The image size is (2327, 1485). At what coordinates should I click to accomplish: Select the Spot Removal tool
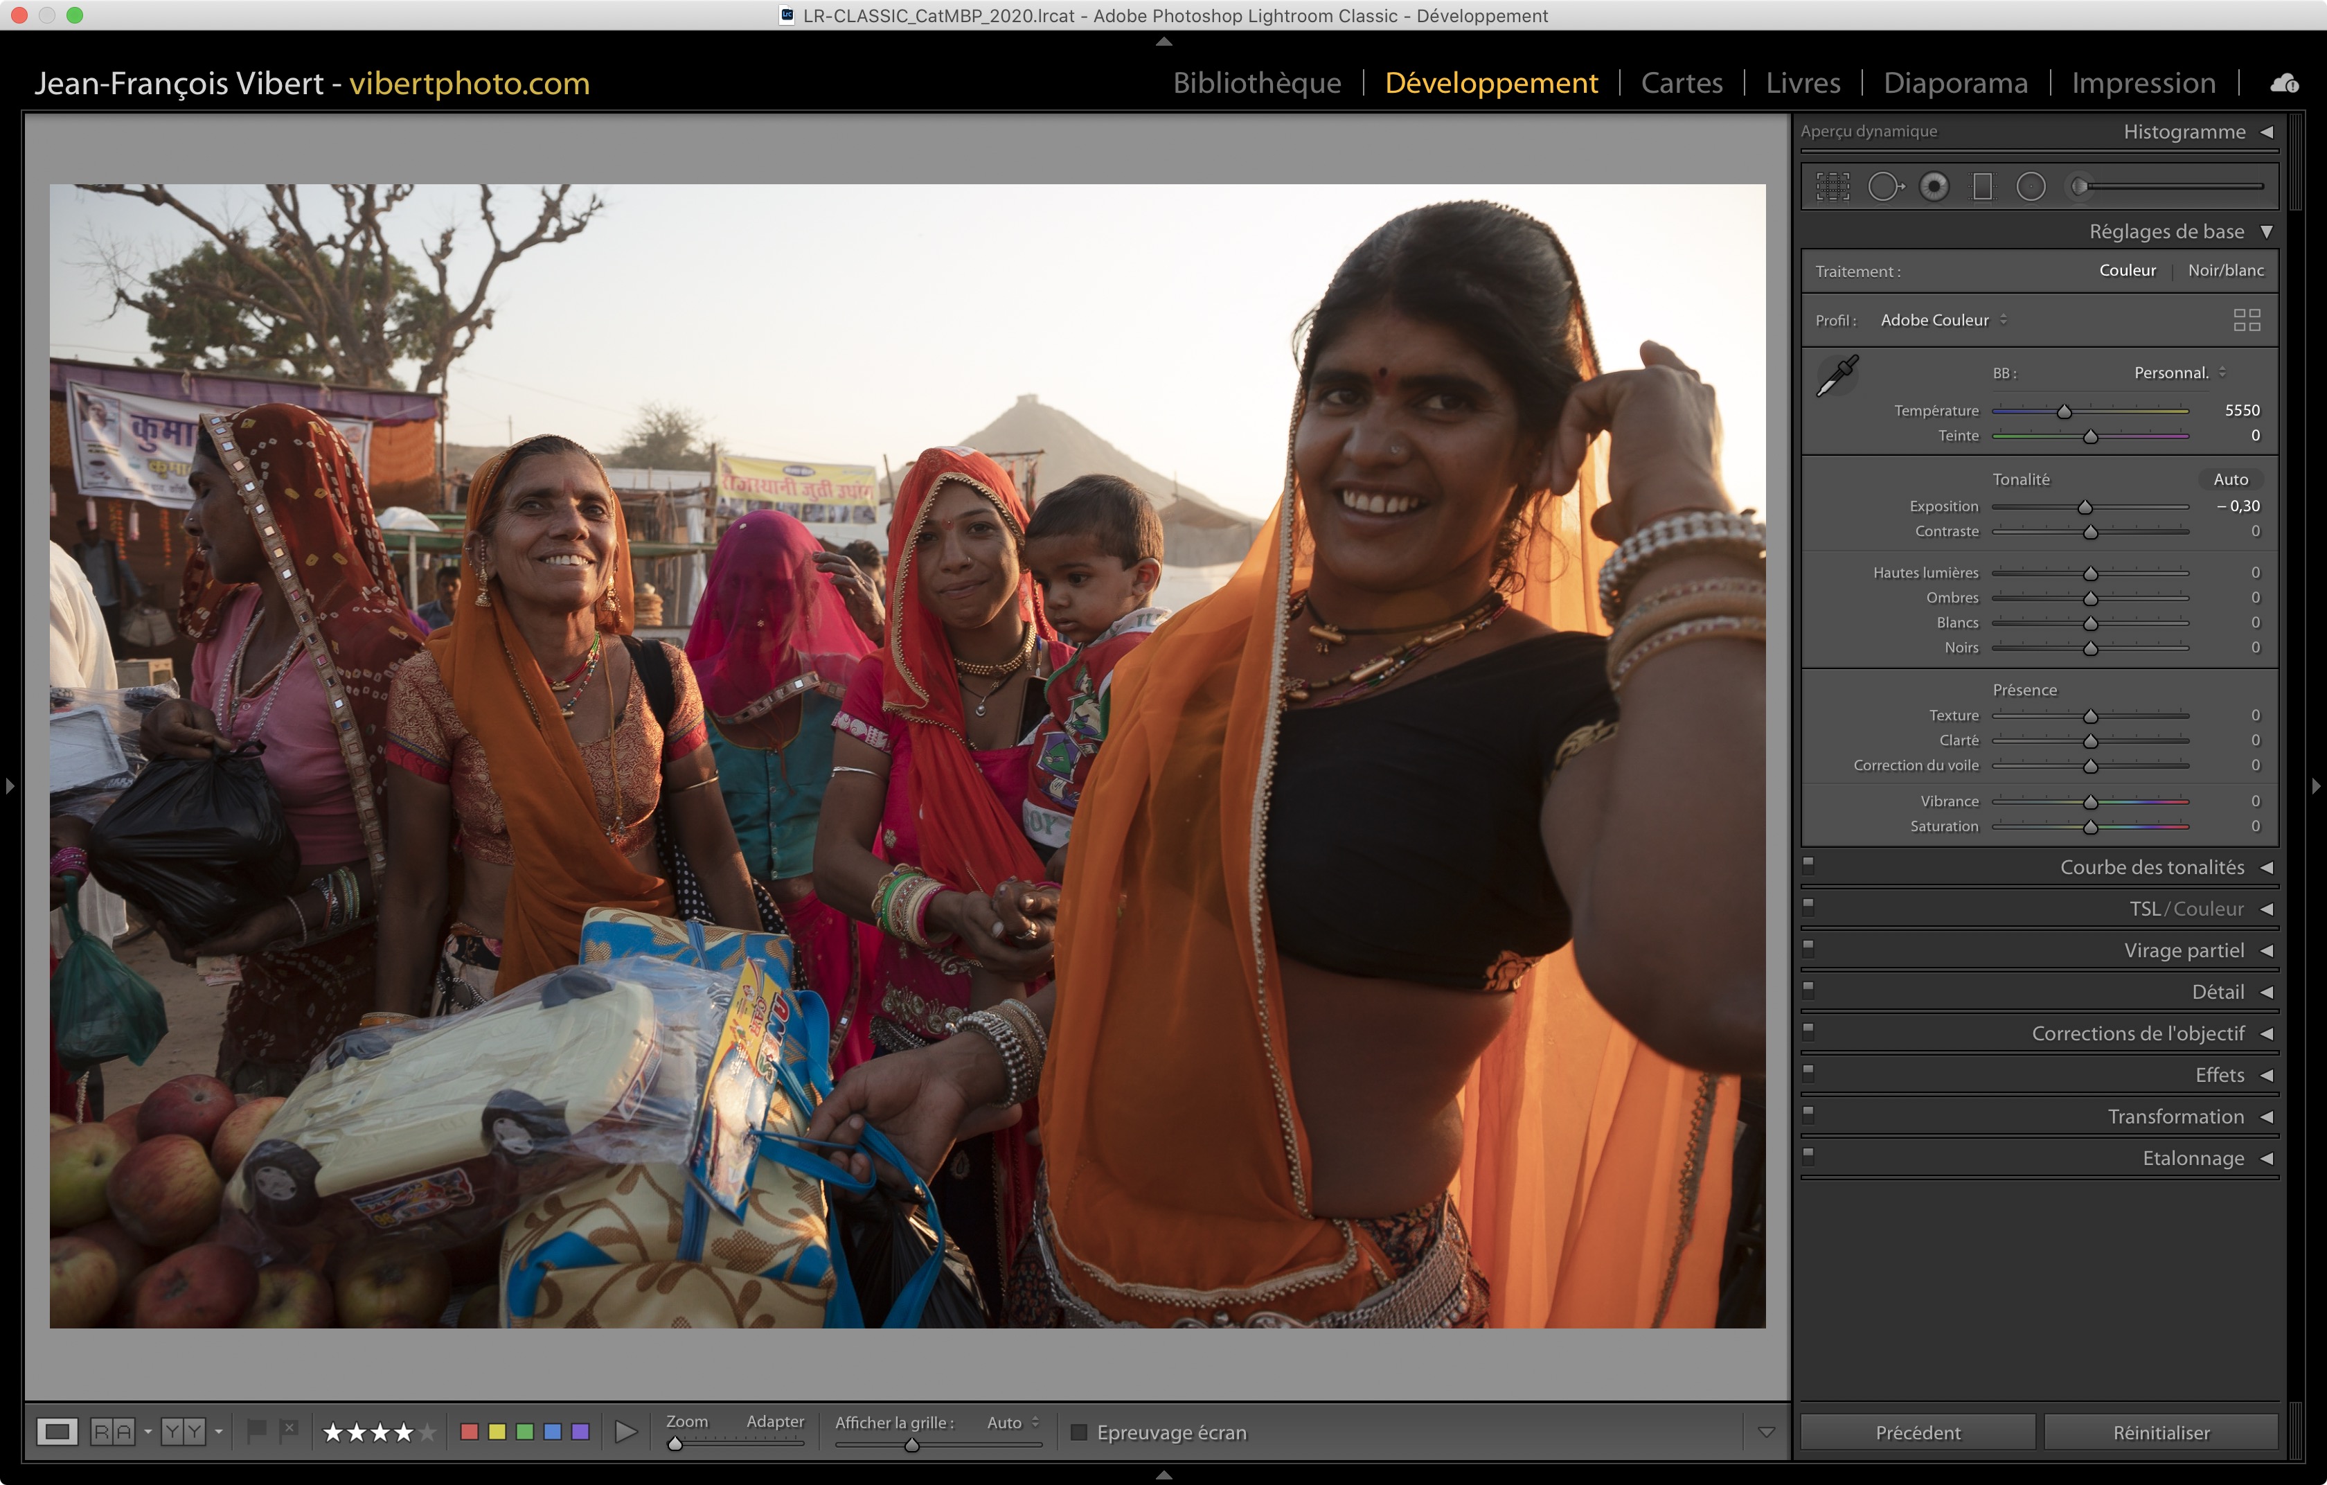coord(1884,186)
